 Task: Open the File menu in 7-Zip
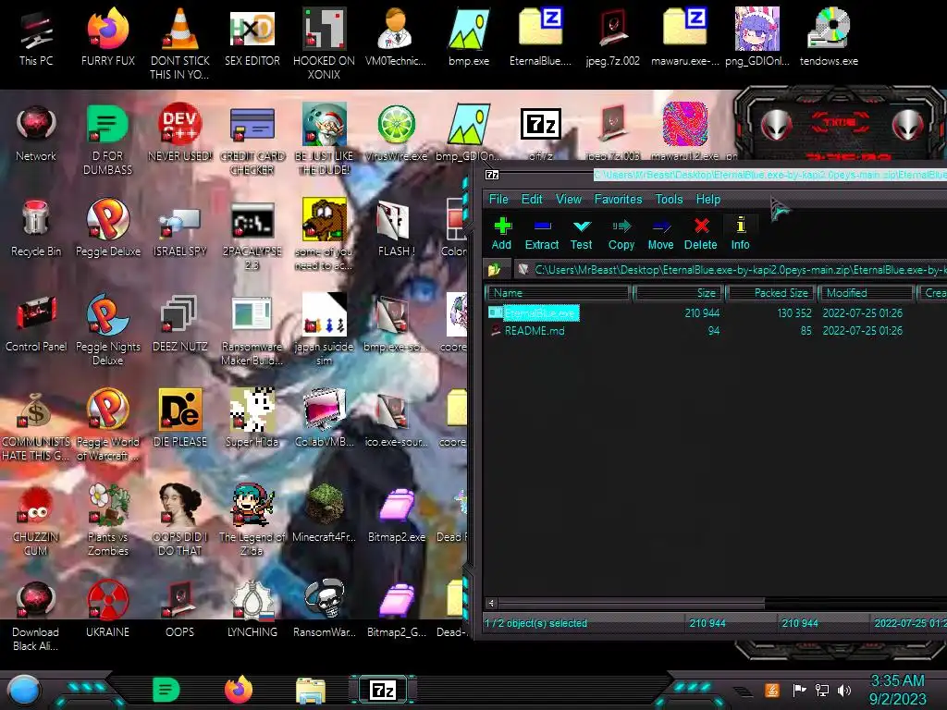click(498, 200)
